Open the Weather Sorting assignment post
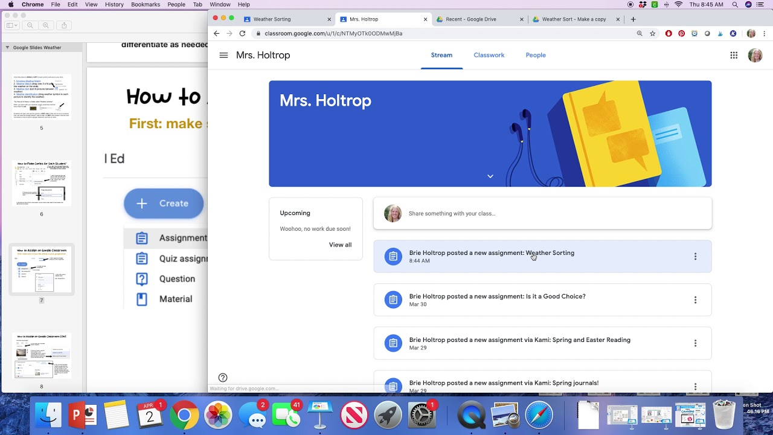This screenshot has height=435, width=773. point(542,256)
